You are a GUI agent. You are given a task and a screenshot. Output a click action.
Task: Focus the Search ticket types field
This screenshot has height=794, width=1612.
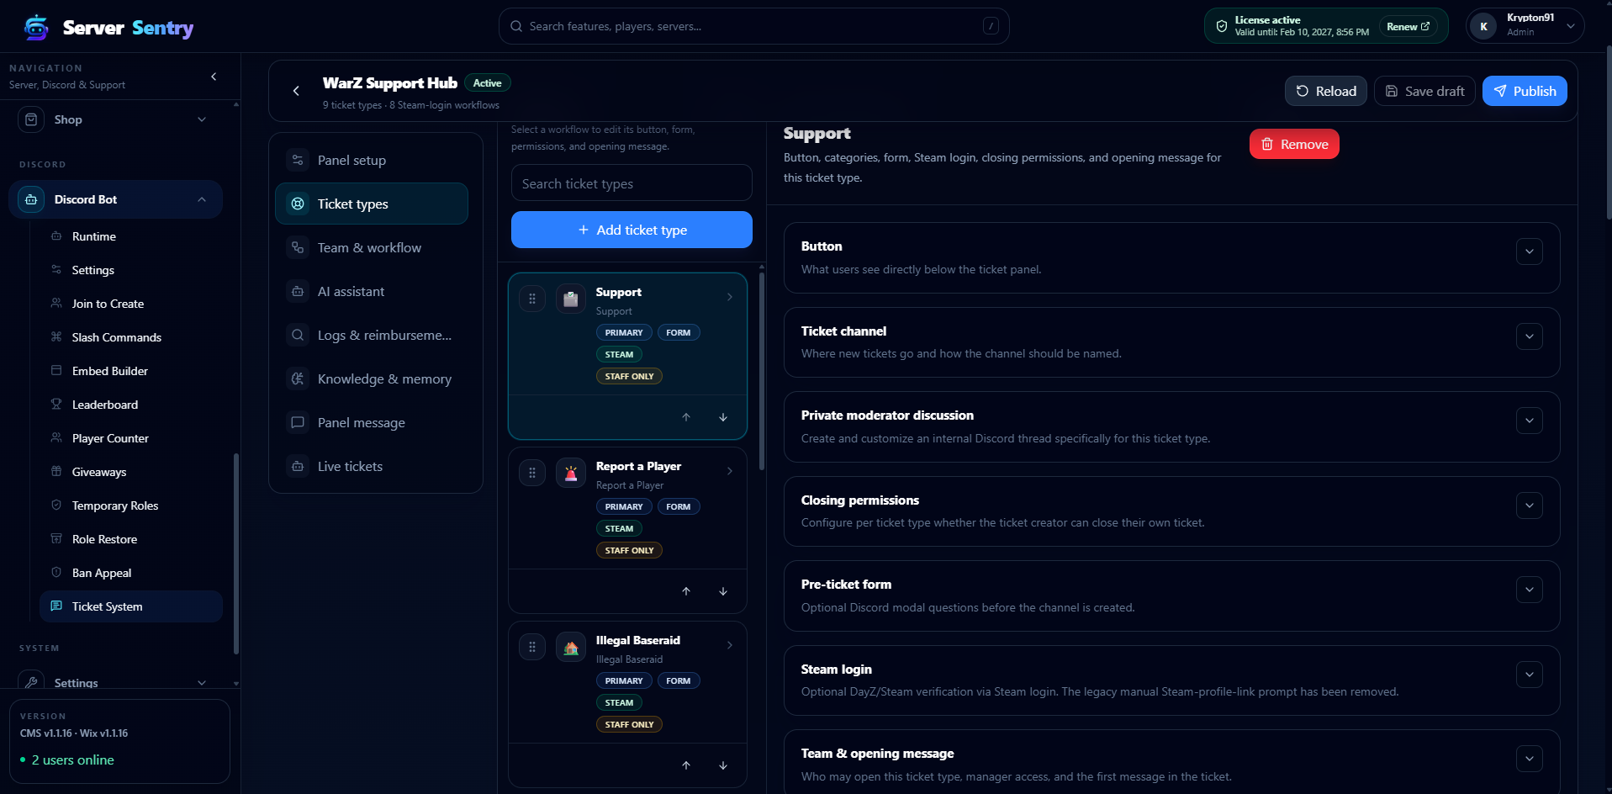632,183
